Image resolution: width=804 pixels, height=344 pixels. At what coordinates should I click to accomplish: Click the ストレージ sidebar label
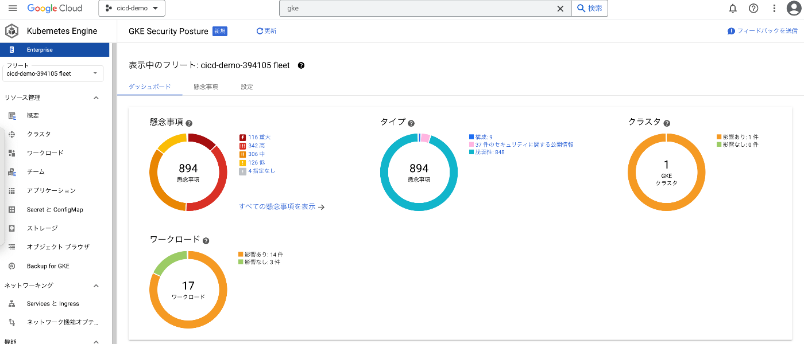[x=42, y=228]
